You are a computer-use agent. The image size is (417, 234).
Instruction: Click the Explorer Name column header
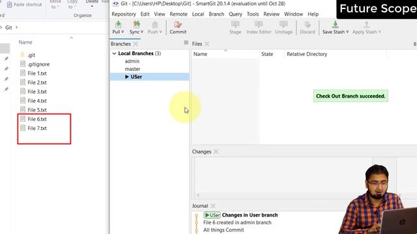[25, 42]
